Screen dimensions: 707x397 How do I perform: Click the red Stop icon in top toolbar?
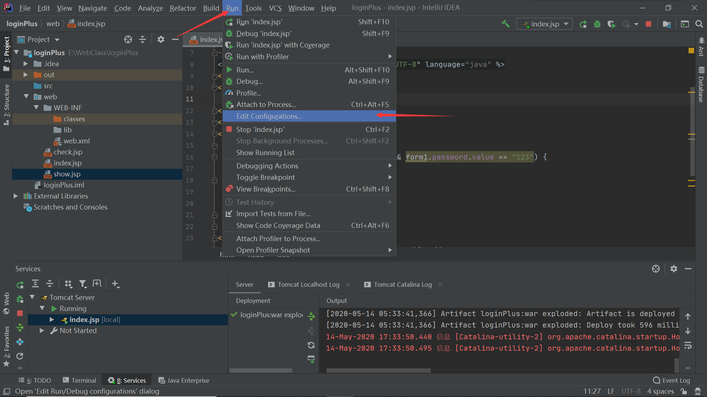pyautogui.click(x=648, y=24)
